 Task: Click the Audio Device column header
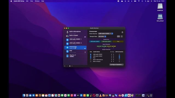coord(97,52)
